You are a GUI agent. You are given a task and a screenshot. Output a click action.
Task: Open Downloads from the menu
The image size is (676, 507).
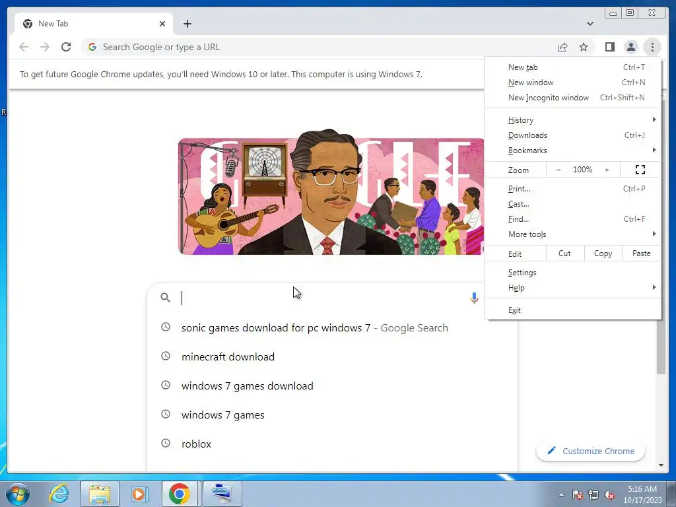pyautogui.click(x=572, y=135)
